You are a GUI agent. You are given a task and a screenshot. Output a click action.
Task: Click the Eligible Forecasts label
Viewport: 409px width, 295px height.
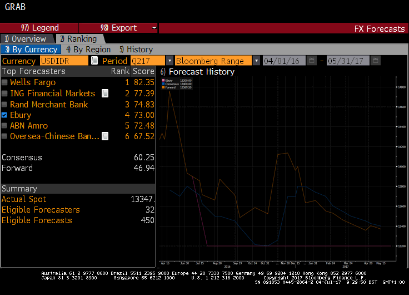click(37, 220)
